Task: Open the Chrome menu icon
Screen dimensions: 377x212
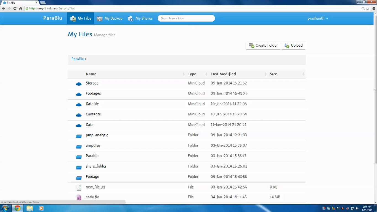Action: tap(374, 9)
